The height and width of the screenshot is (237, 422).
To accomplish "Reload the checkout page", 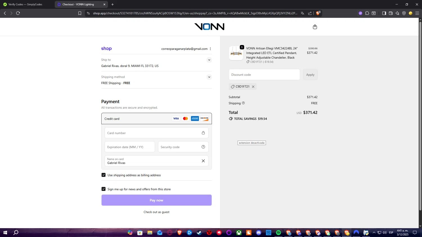I will (18, 13).
